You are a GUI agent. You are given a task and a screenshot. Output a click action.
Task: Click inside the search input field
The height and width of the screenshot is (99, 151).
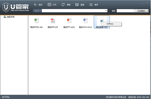[x=125, y=11]
